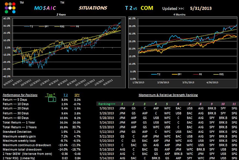This screenshot has height=160, width=239.
Task: Click the 'Maximum weekly loss' row label
Action: click(19, 141)
